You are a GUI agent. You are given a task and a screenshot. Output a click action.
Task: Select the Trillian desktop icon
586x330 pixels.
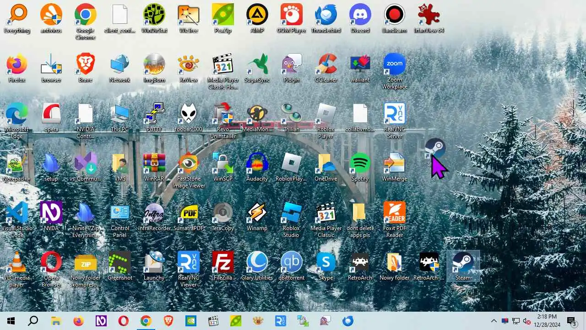pyautogui.click(x=292, y=117)
